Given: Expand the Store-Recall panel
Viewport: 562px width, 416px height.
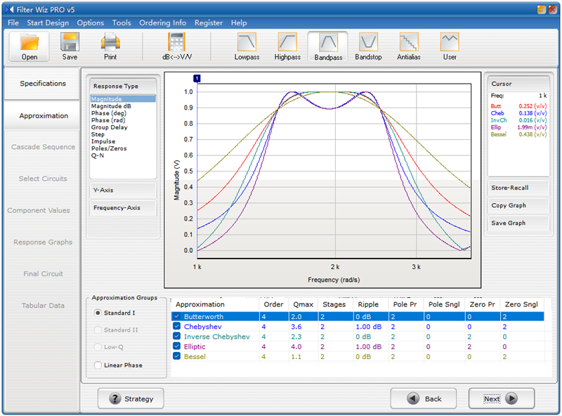Looking at the screenshot, I should click(x=518, y=188).
